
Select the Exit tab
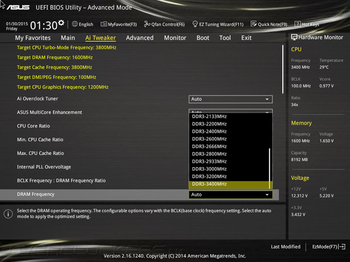[247, 38]
